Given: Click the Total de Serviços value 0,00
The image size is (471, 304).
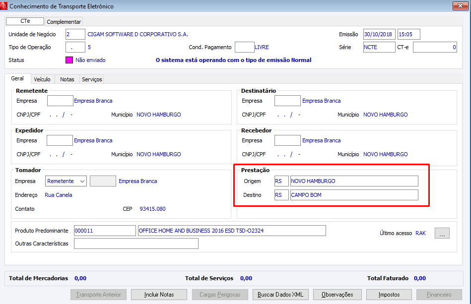Looking at the screenshot, I should (246, 278).
